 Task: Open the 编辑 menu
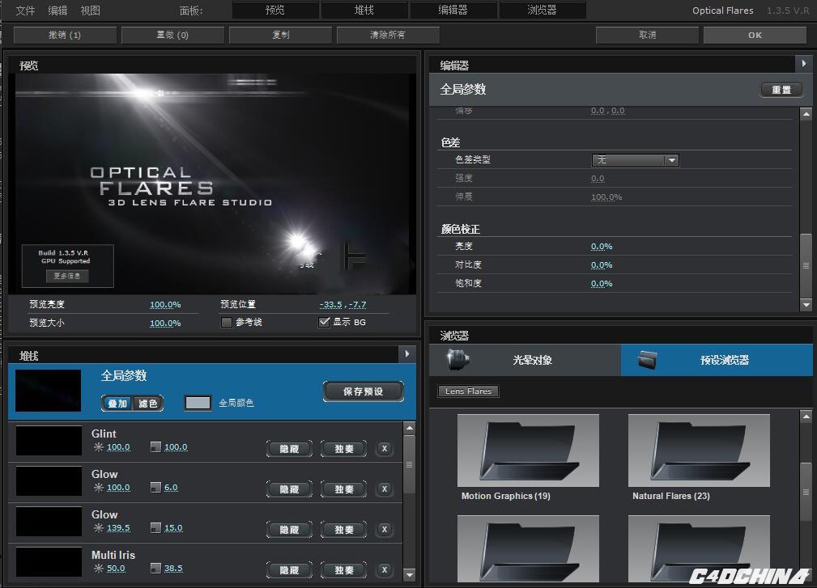[x=57, y=11]
